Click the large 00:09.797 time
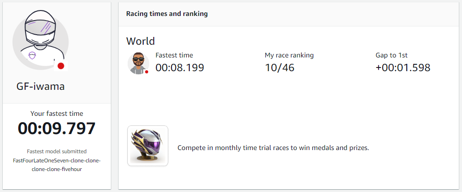 coord(57,129)
